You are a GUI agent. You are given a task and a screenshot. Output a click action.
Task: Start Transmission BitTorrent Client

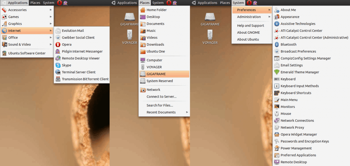coord(85,79)
